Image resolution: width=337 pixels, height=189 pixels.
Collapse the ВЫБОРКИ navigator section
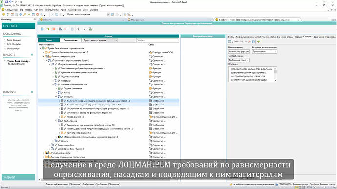pyautogui.click(x=32, y=92)
